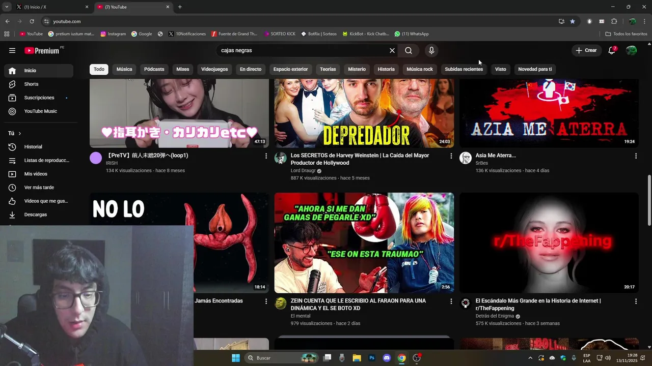Open options menu for TheFappening video
The height and width of the screenshot is (366, 652).
point(636,301)
